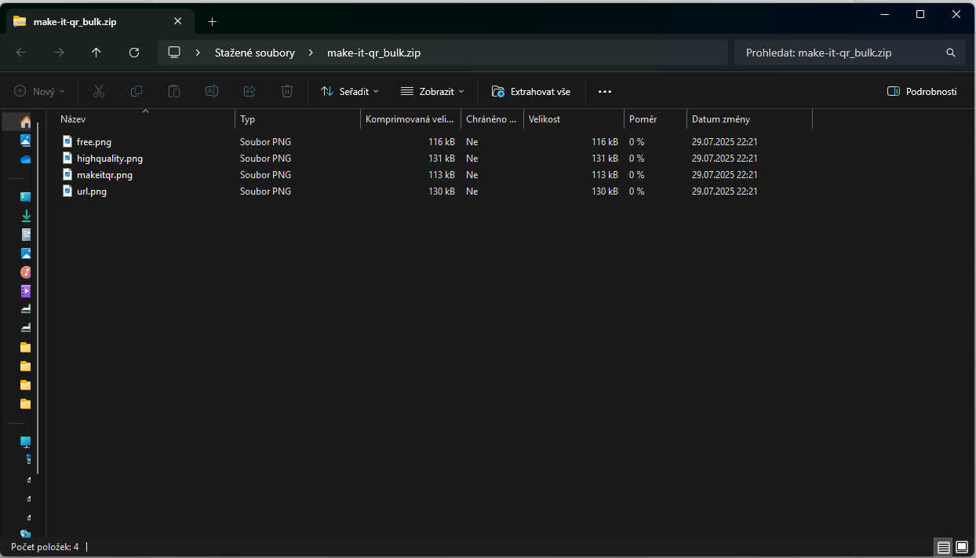Click the Share icon in toolbar
Screen dimensions: 976x558
[249, 91]
